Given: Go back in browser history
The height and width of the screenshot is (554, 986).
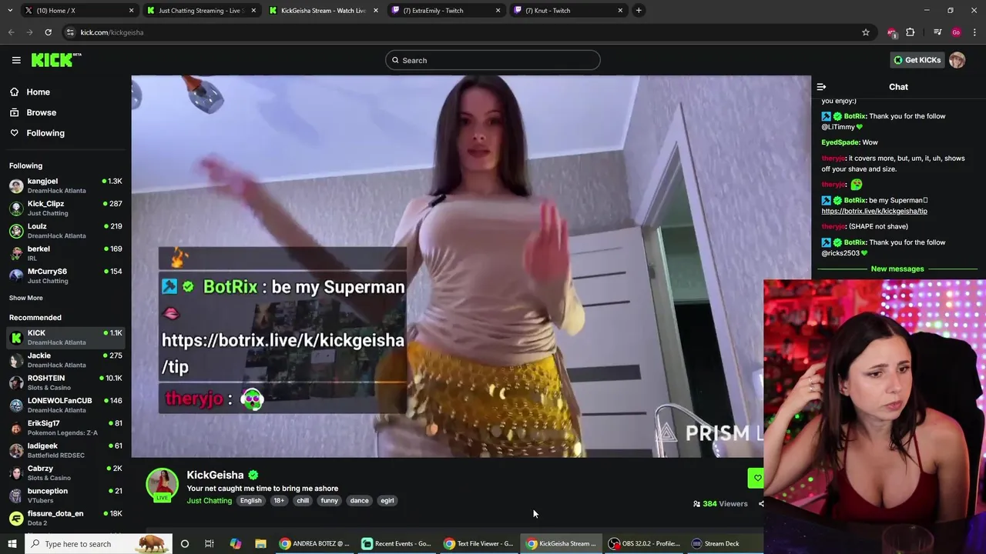Looking at the screenshot, I should [11, 32].
